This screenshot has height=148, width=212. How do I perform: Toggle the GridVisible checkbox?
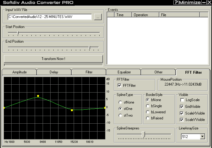pos(182,107)
